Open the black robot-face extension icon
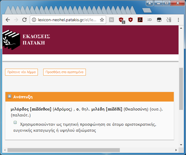Screen dimensions: 186x155 tap(159, 20)
